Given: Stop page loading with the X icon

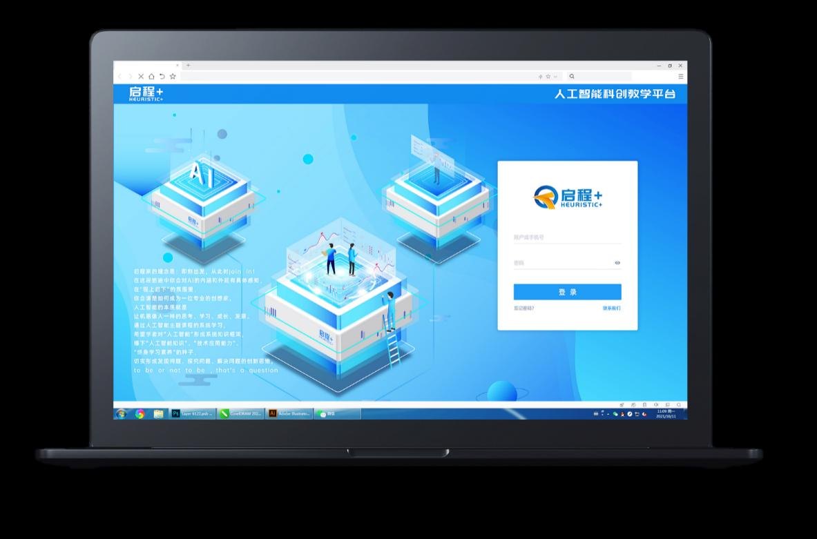Looking at the screenshot, I should 141,77.
